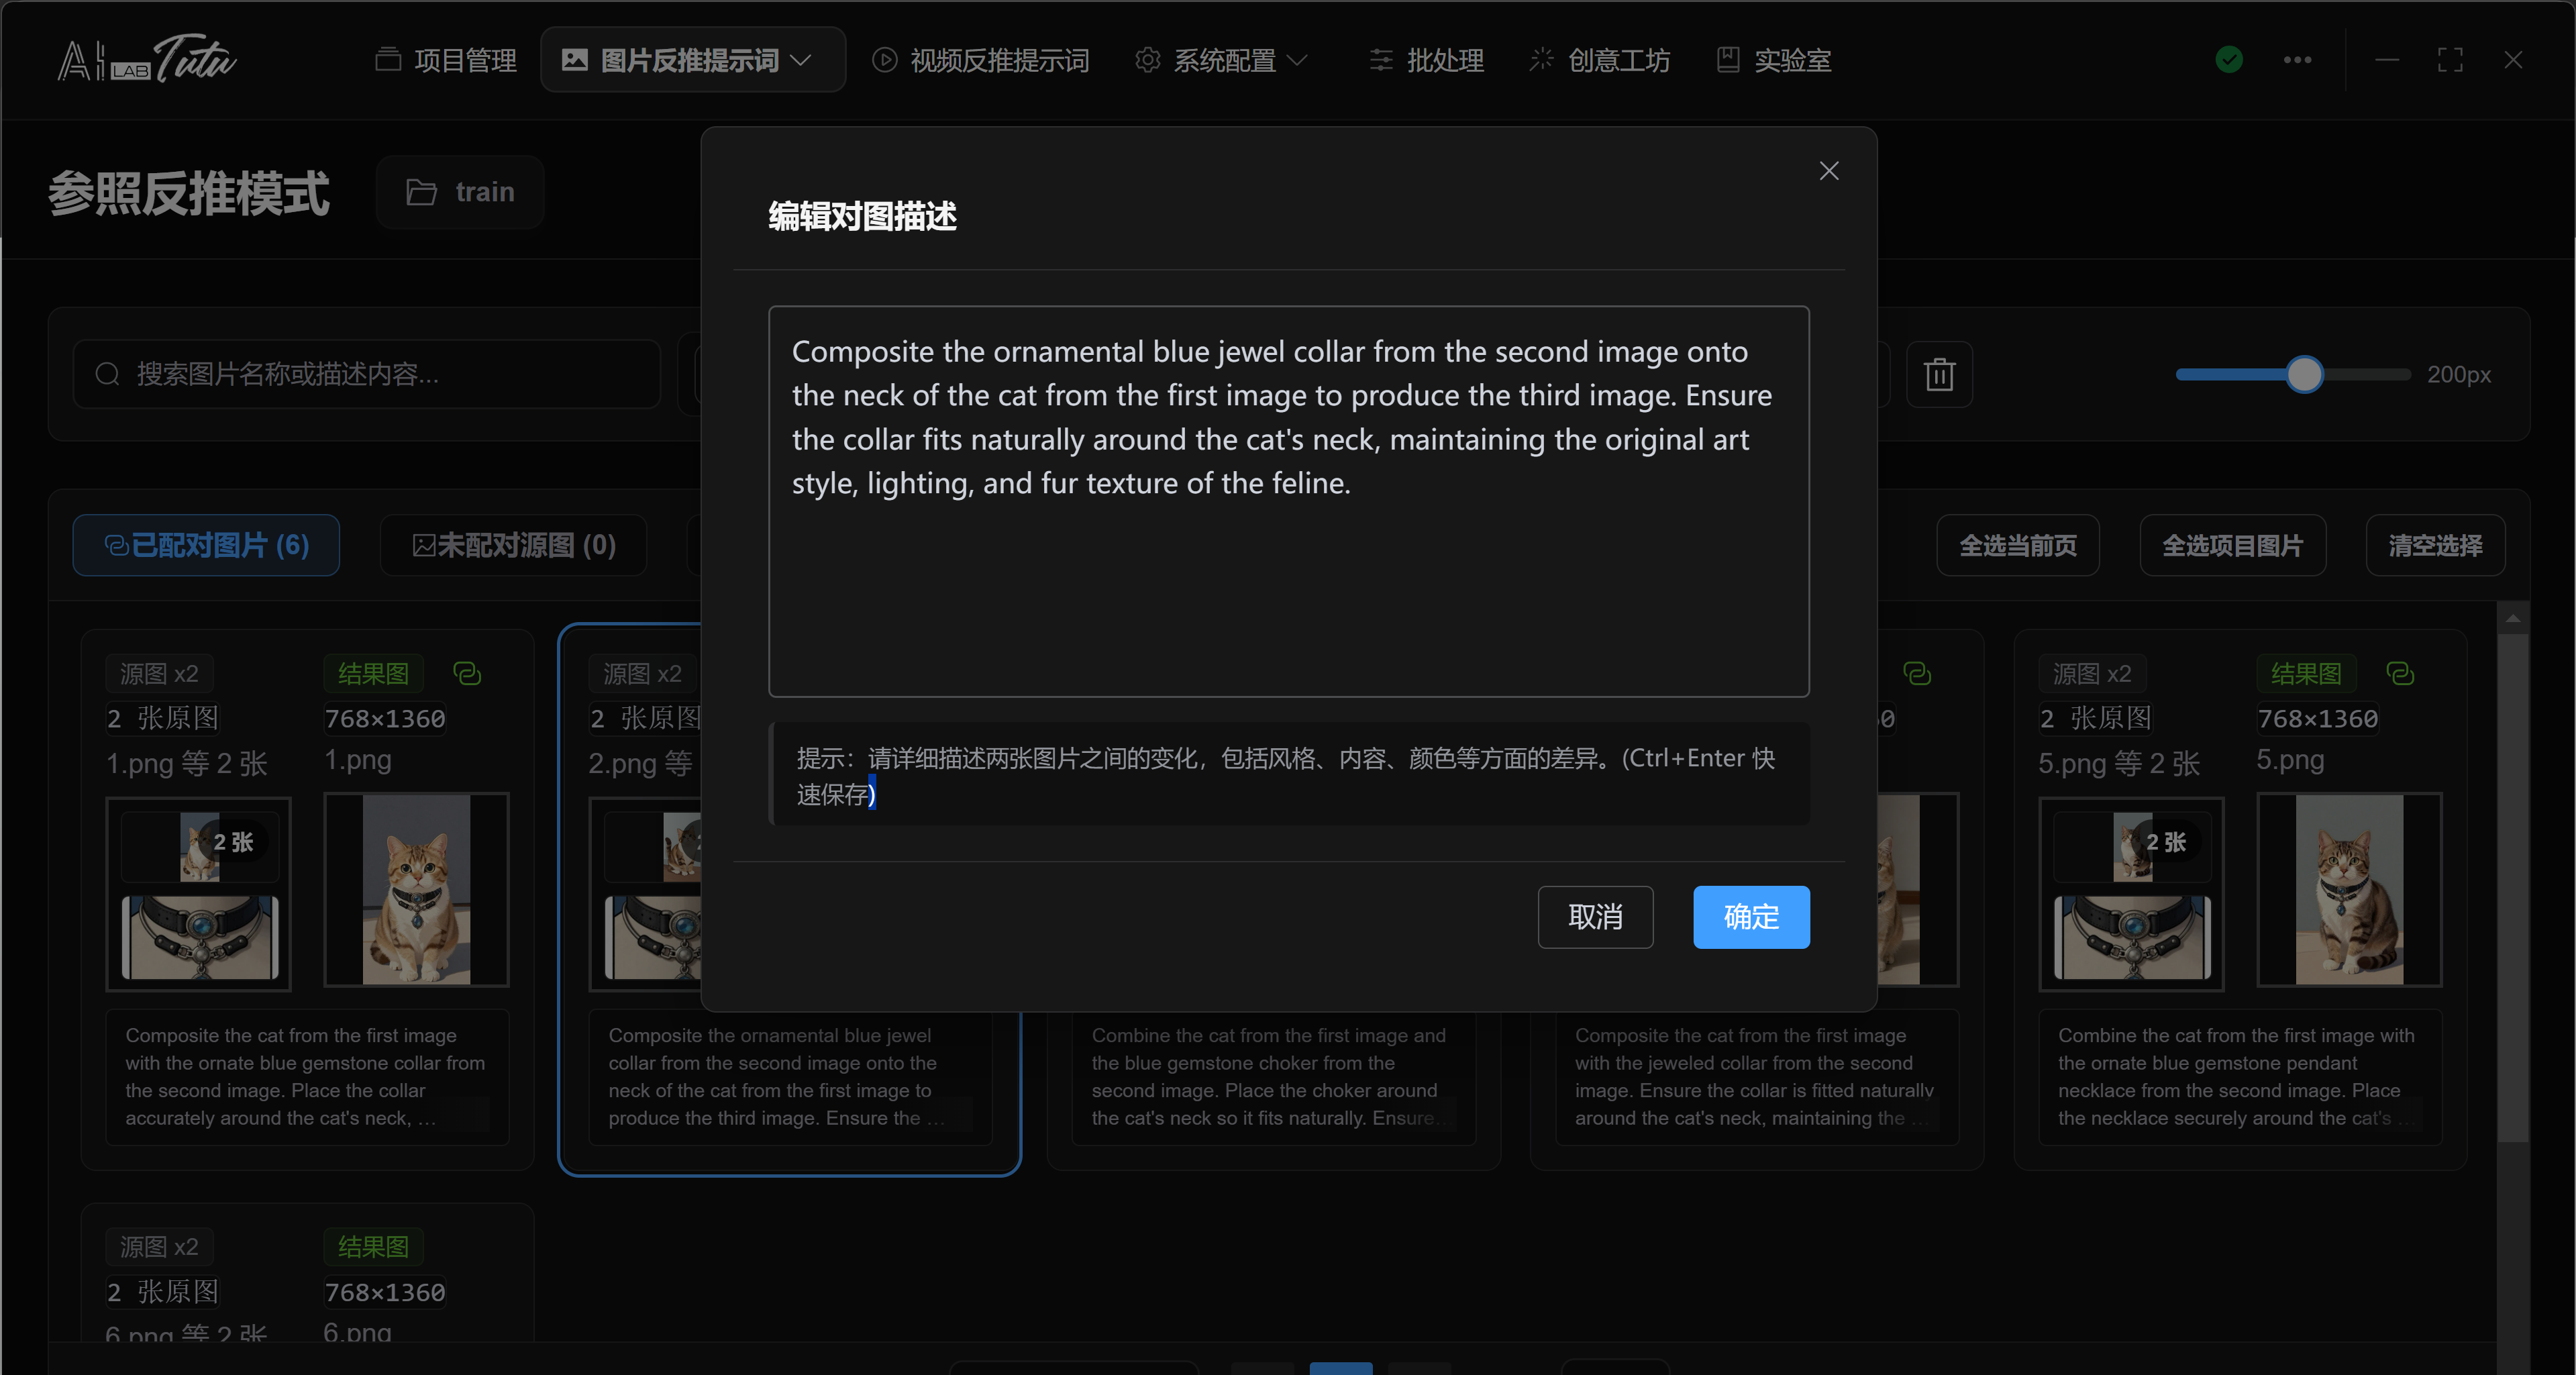
Task: Click the 1.png card description text
Action: click(x=307, y=1076)
